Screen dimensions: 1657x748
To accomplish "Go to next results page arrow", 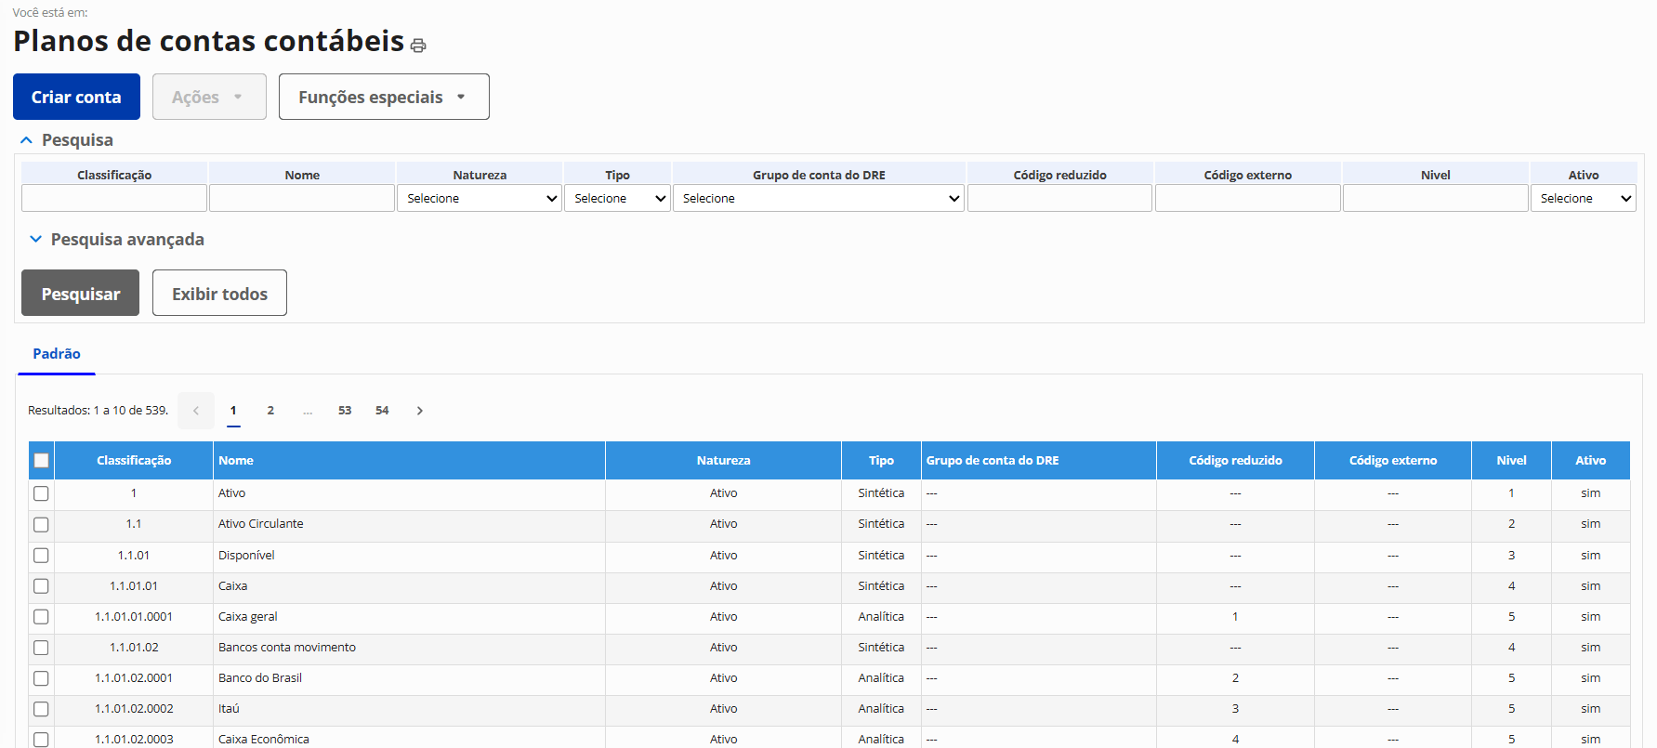I will pyautogui.click(x=420, y=411).
